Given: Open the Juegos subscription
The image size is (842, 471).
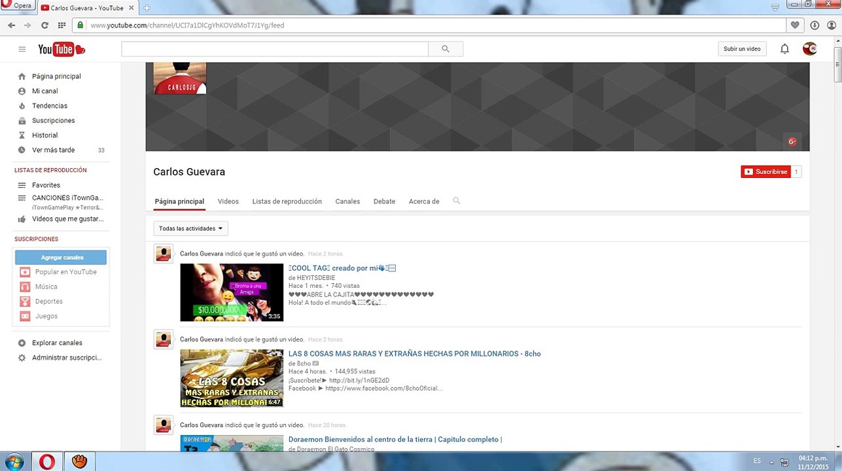Looking at the screenshot, I should (x=46, y=316).
